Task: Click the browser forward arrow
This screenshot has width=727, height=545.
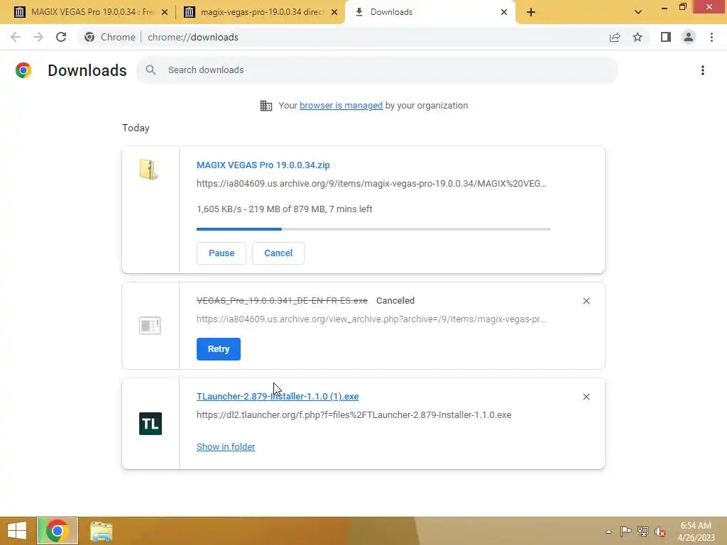Action: coord(38,37)
